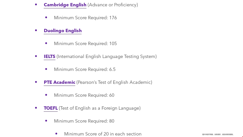Follow the IELTS hyperlink
This screenshot has height=137, width=243.
[49, 56]
